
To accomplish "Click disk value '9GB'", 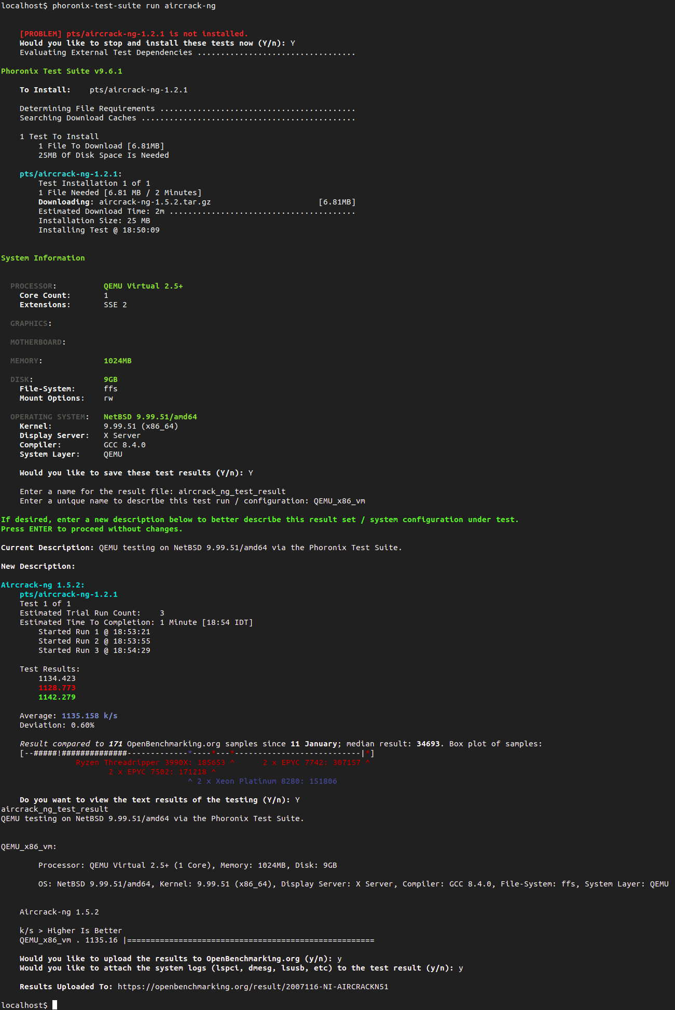I will click(111, 380).
